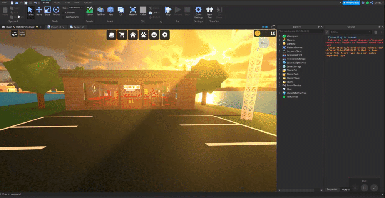The image size is (385, 198).
Task: Choose the Select tool
Action: point(31,11)
